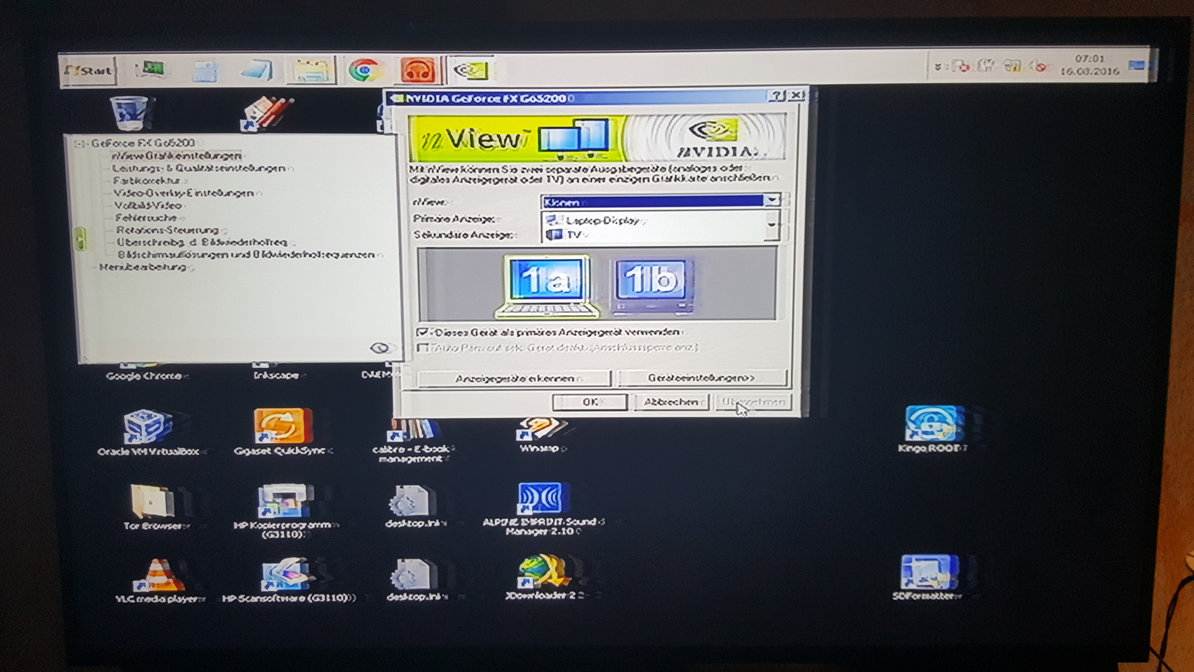Click the Chrome icon in the taskbar

pyautogui.click(x=364, y=70)
